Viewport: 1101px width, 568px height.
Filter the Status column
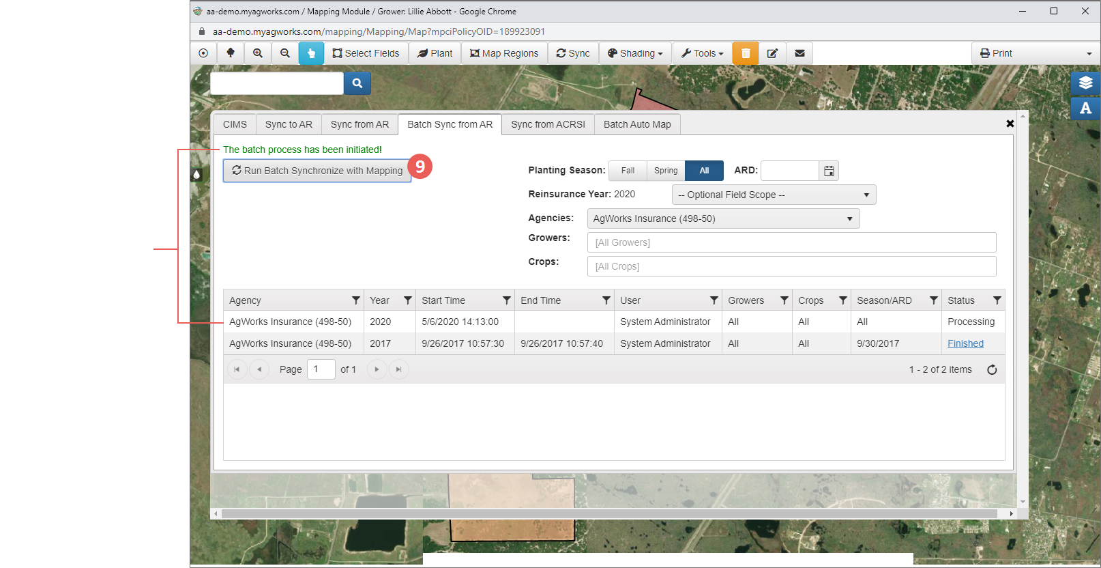[x=997, y=300]
